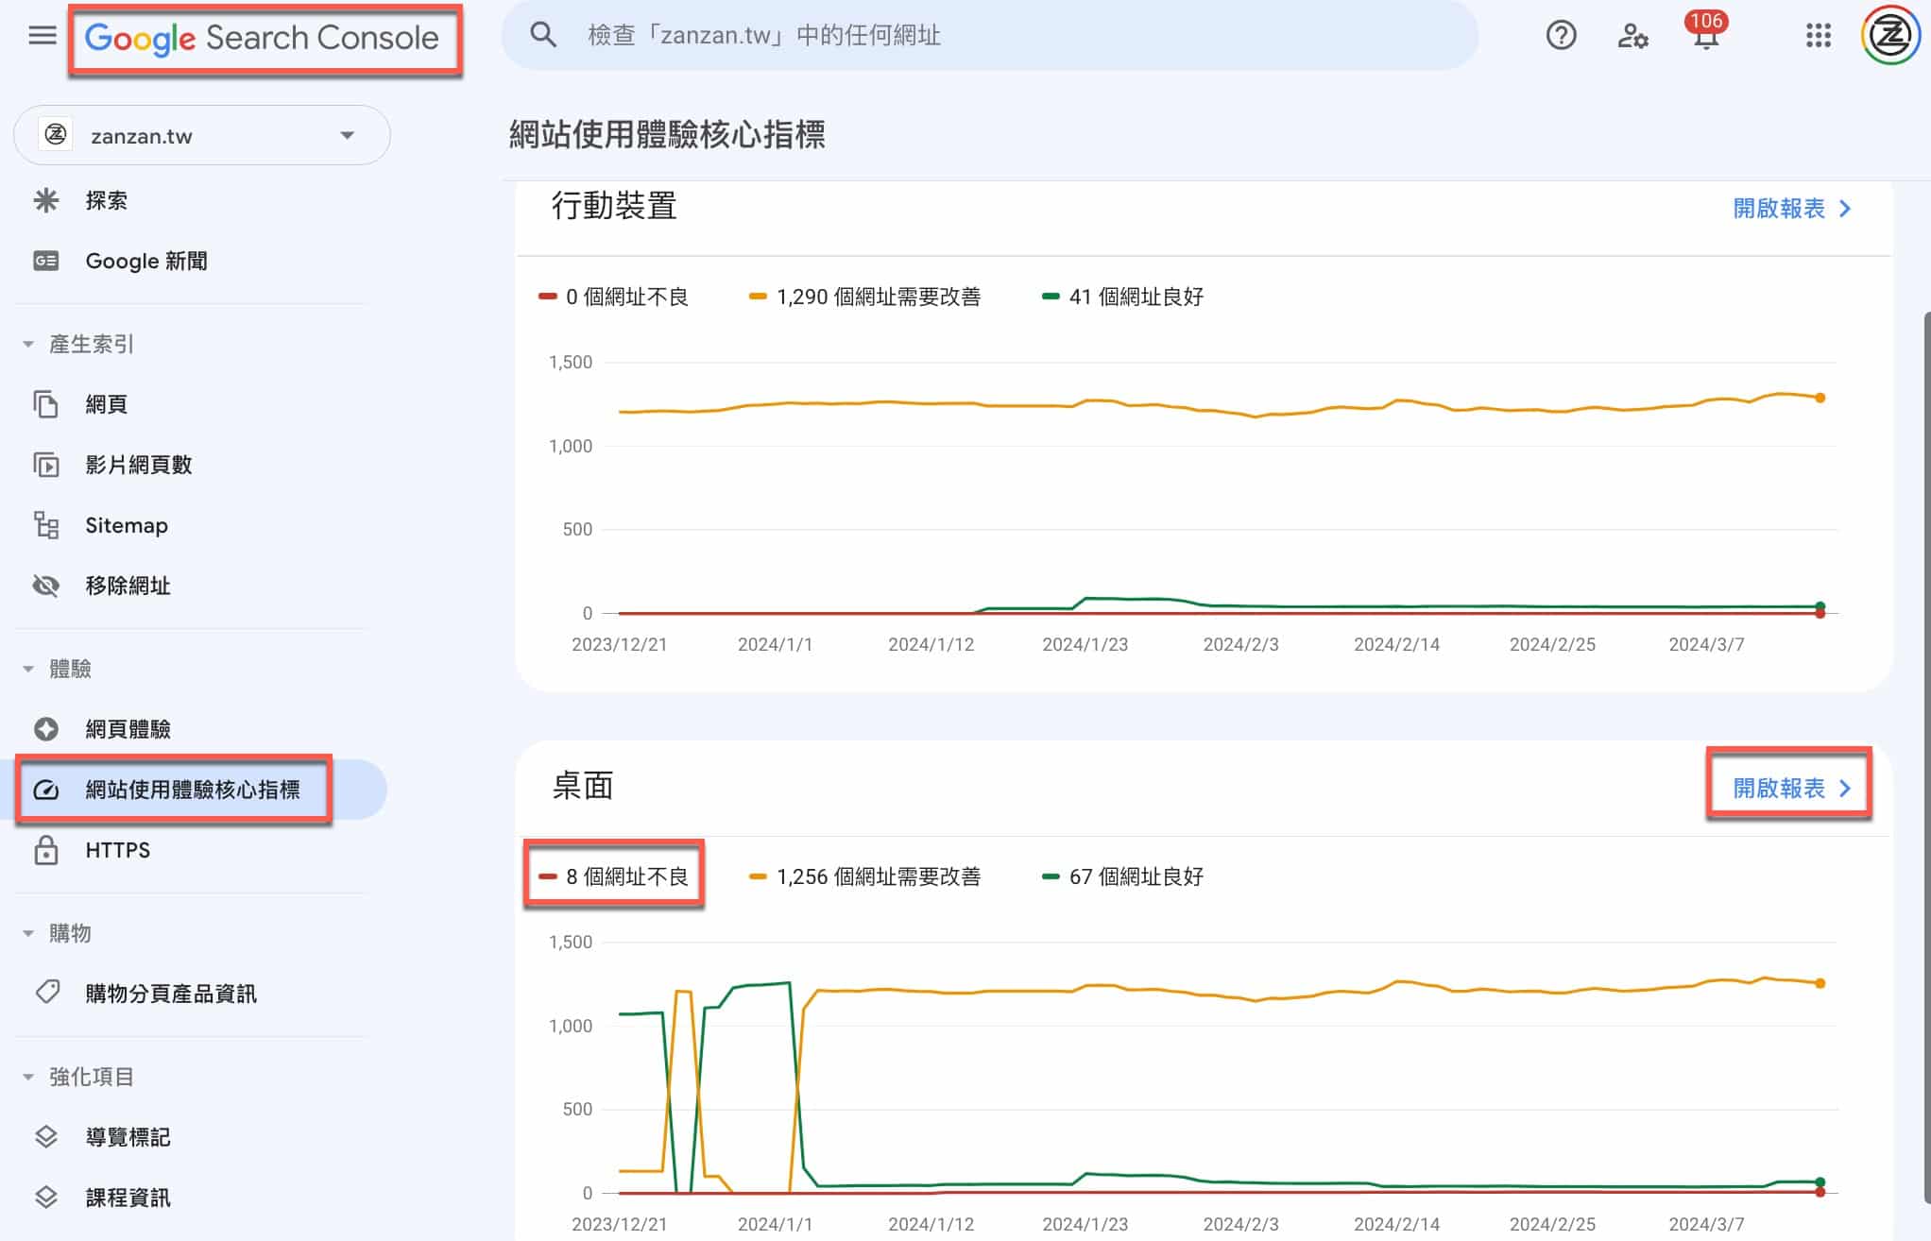This screenshot has width=1931, height=1241.
Task: Collapse the 體驗 section
Action: [x=58, y=669]
